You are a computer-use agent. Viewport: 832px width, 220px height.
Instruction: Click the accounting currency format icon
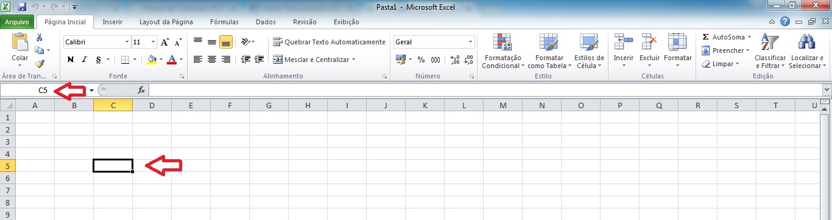[401, 60]
